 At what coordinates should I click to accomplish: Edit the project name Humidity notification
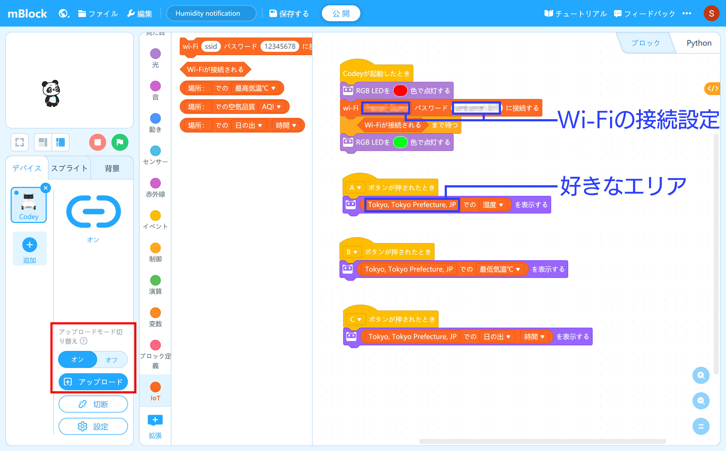click(211, 13)
